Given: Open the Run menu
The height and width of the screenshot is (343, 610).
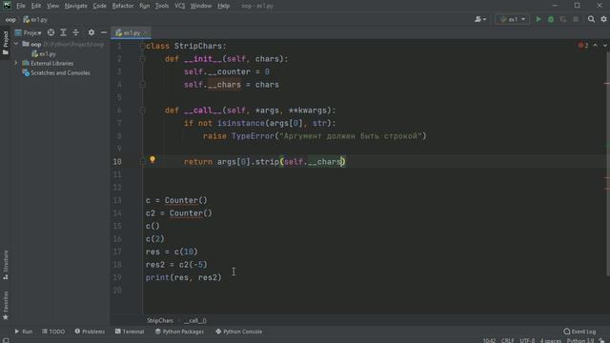Looking at the screenshot, I should tap(144, 6).
